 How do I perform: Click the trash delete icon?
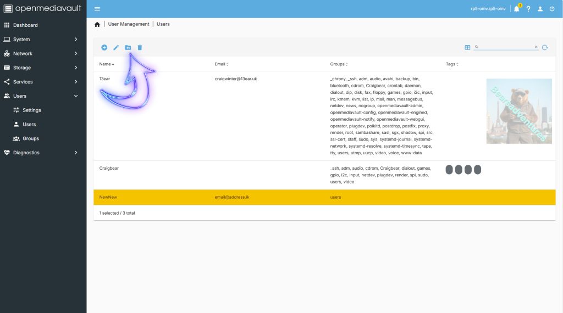coord(140,48)
